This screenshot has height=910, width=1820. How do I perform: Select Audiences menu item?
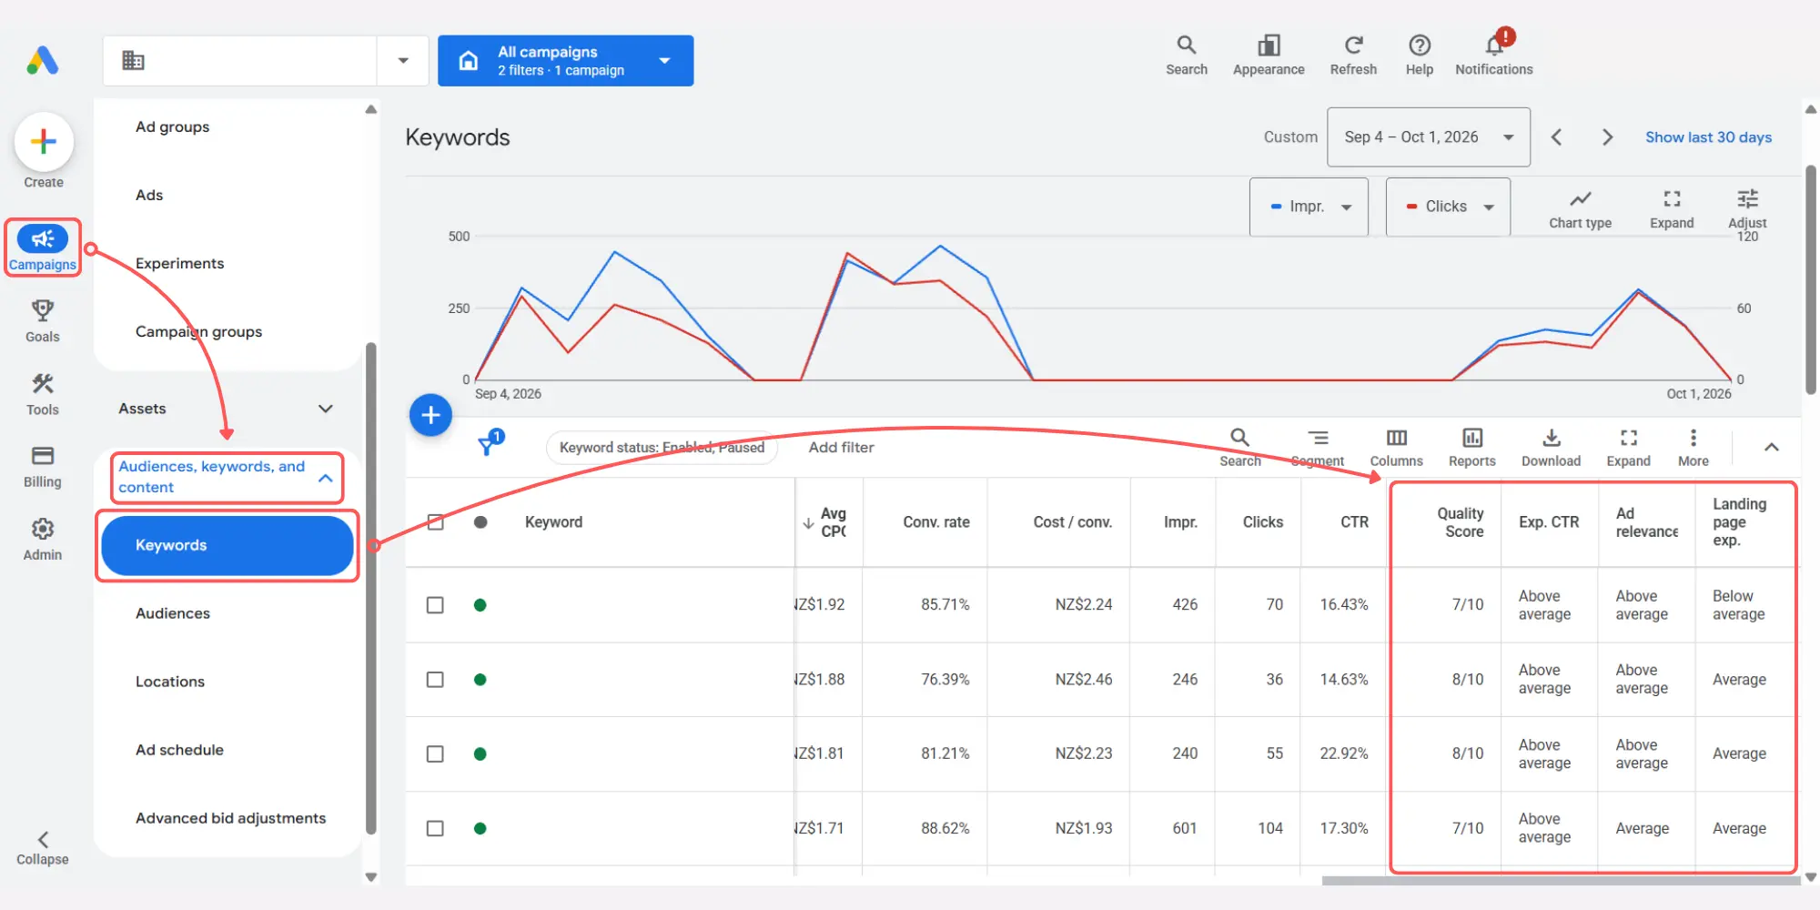173,614
